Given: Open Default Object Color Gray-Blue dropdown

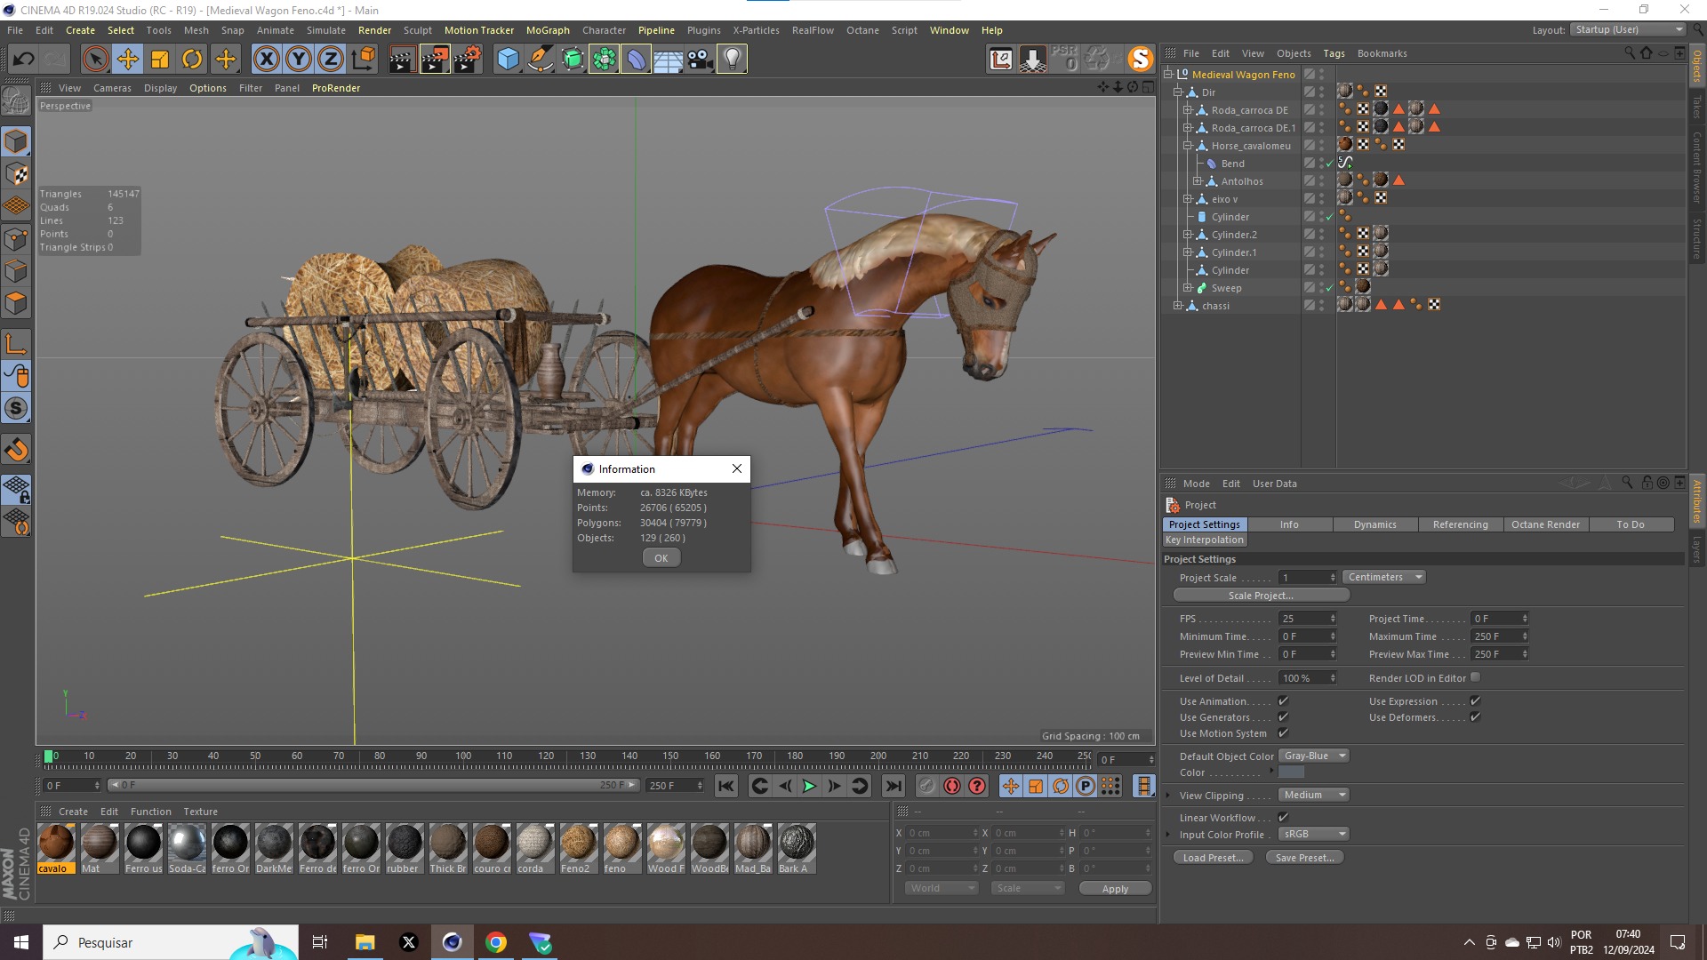Looking at the screenshot, I should pyautogui.click(x=1314, y=756).
